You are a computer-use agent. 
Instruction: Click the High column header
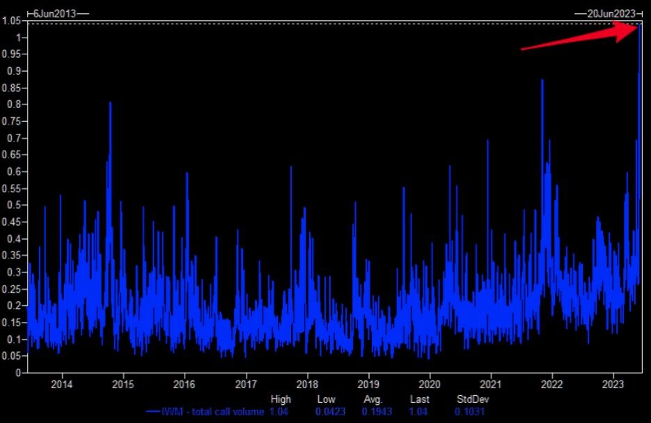coord(281,400)
